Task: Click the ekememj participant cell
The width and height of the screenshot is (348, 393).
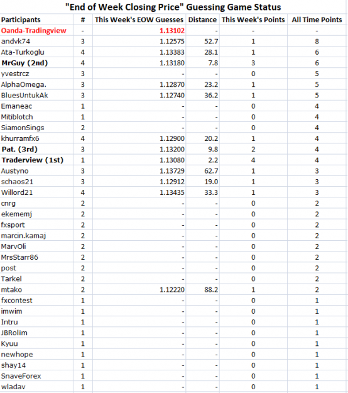Action: tap(16, 214)
